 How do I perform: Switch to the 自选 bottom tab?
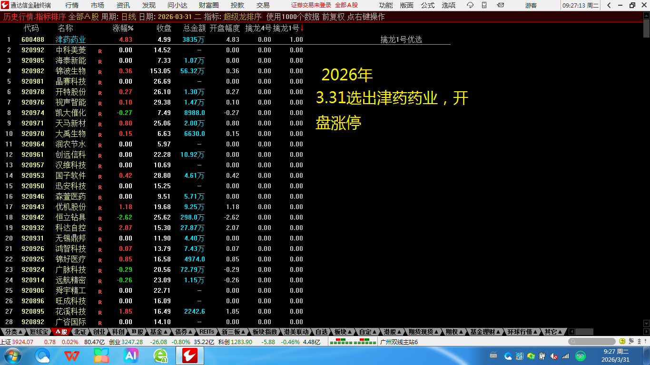tap(322, 332)
